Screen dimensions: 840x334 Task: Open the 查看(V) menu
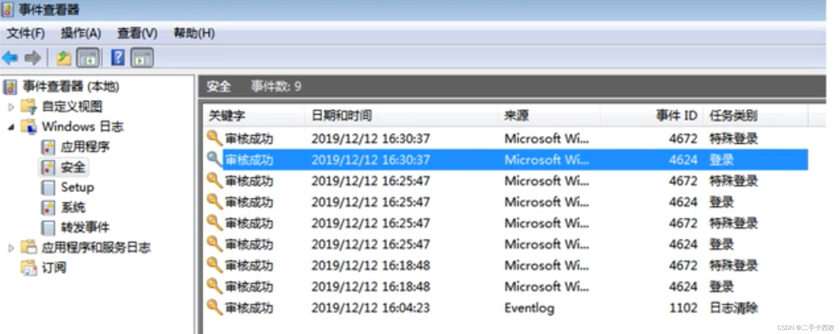(x=137, y=33)
